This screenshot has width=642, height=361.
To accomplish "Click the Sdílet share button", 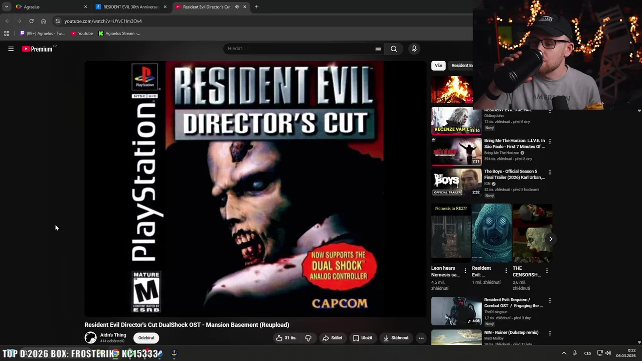I will (332, 338).
